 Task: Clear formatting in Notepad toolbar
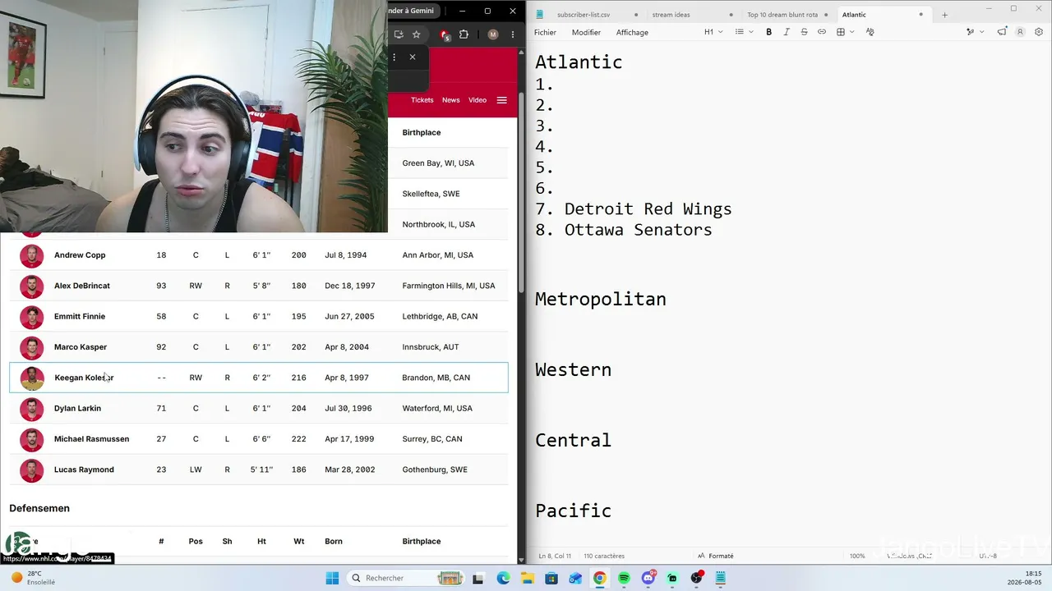(x=870, y=32)
